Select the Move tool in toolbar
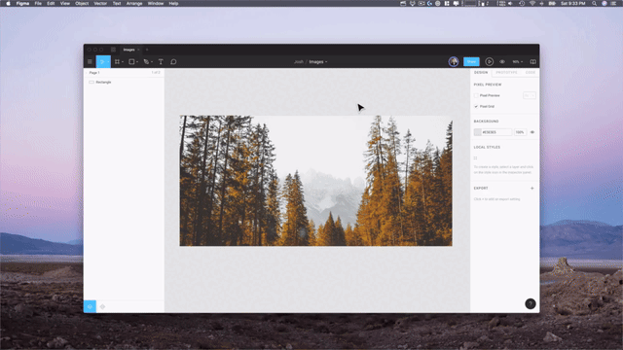Image resolution: width=623 pixels, height=350 pixels. tap(102, 62)
